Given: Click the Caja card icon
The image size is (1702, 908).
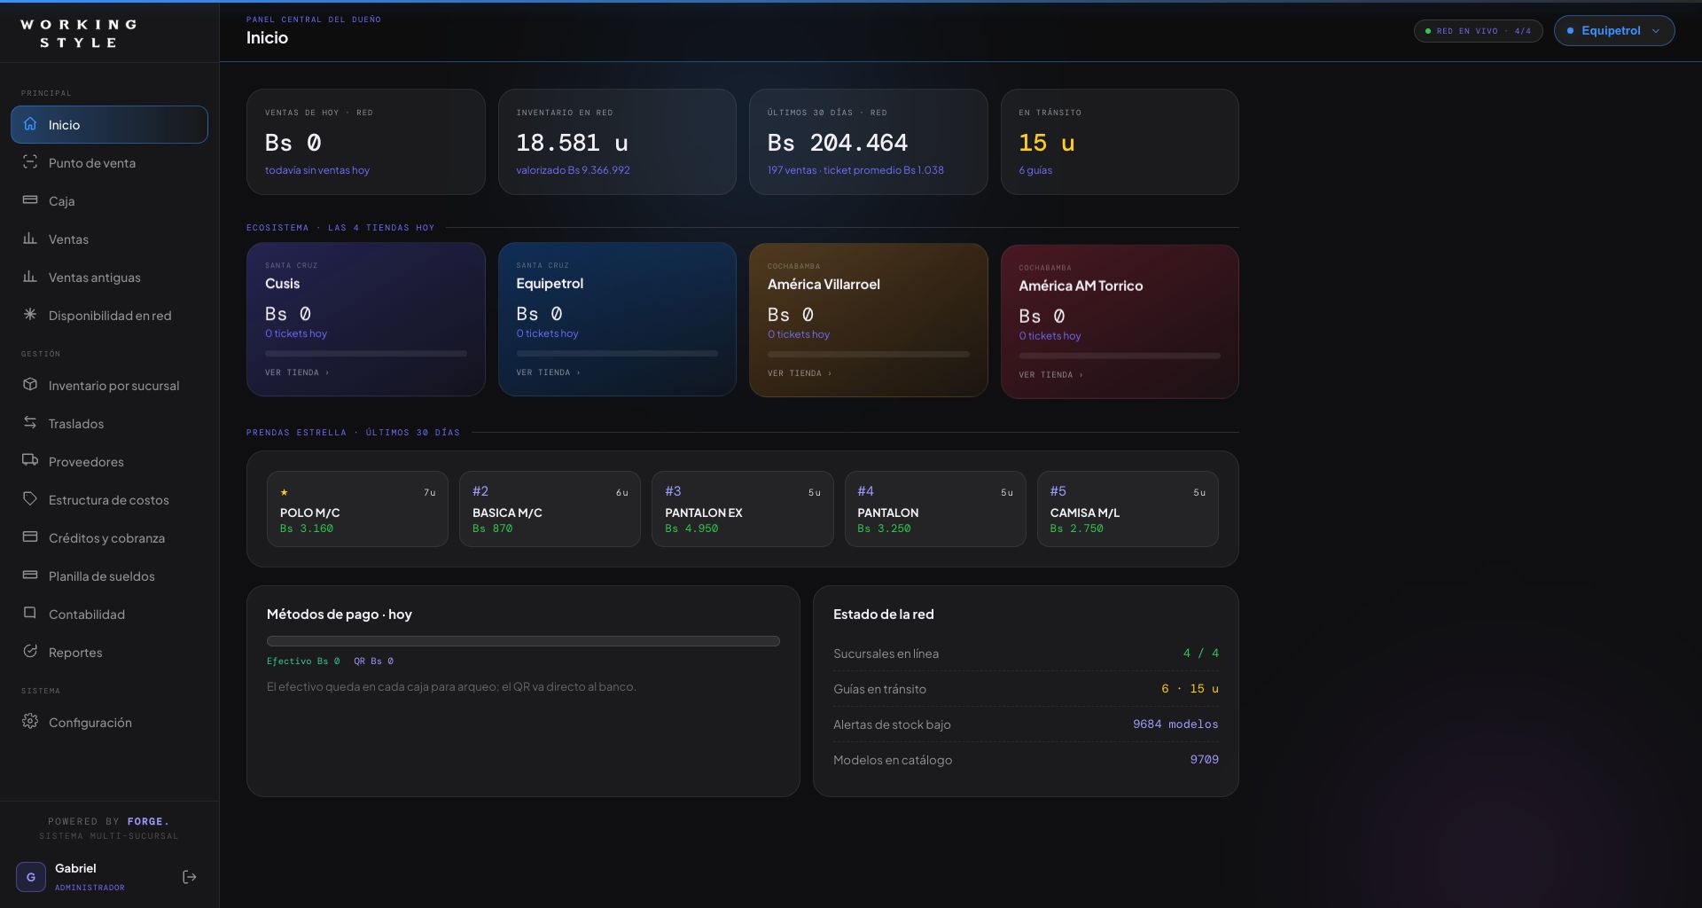Looking at the screenshot, I should tap(30, 200).
